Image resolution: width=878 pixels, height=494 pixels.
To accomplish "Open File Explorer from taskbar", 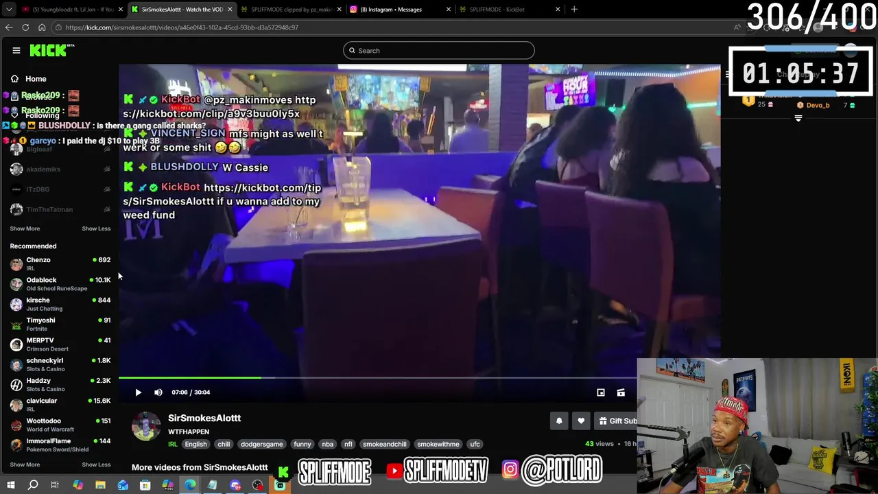I will click(100, 485).
